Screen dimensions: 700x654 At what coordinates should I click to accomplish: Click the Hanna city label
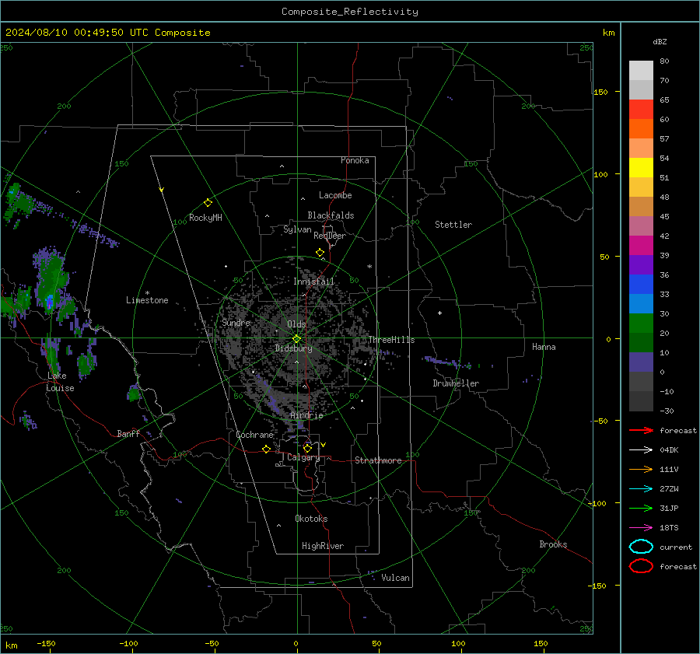tap(544, 347)
